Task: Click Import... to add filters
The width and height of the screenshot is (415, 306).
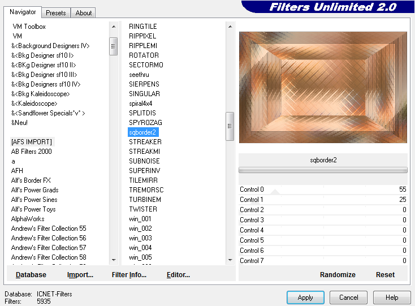Action: pos(80,275)
